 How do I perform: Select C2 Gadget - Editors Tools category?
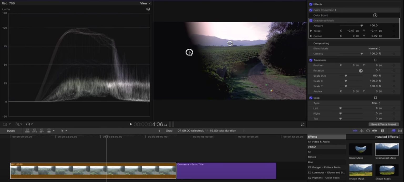coord(324,167)
